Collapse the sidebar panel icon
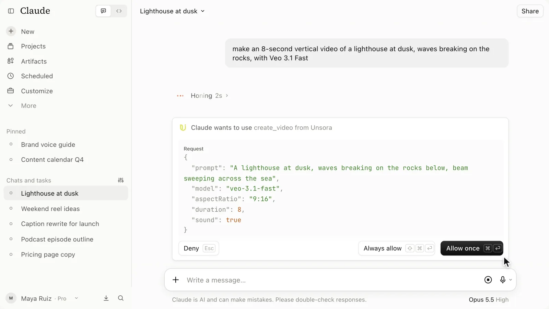Viewport: 549px width, 309px height. click(11, 11)
